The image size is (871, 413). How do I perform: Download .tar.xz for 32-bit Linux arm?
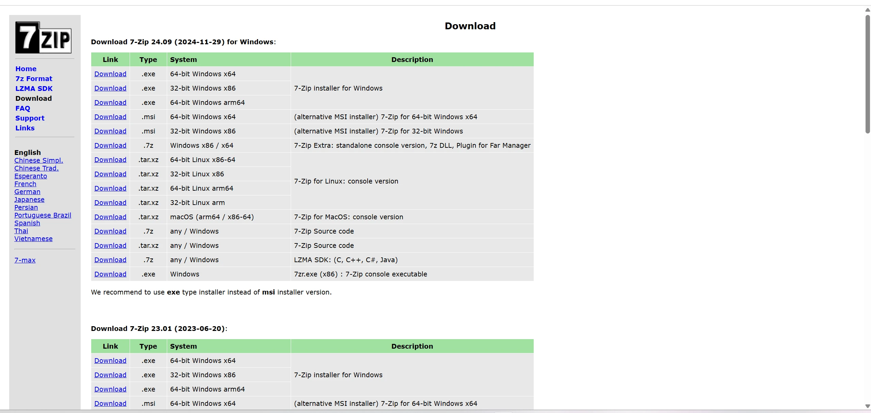(110, 203)
